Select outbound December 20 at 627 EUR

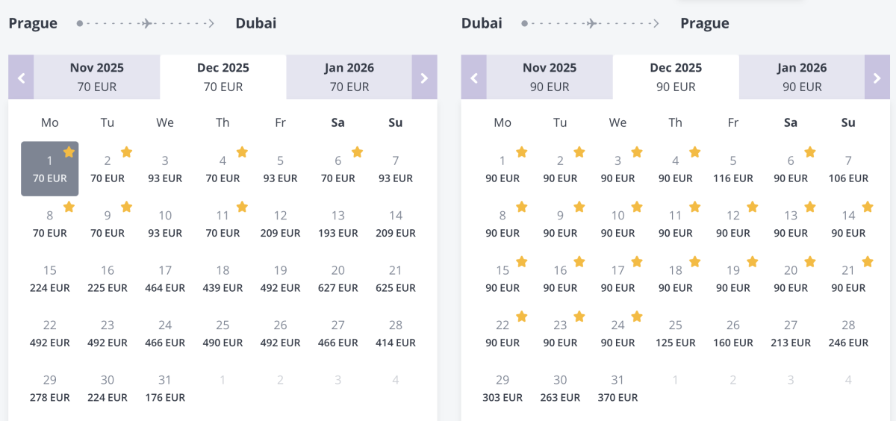coord(338,279)
